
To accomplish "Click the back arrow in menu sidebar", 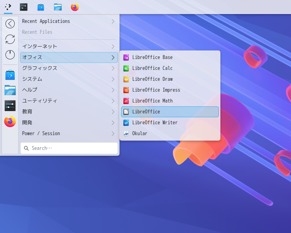I will coord(10,24).
